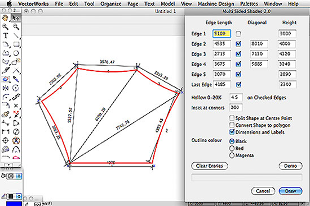The width and height of the screenshot is (310, 206).
Task: Pick the Circle tool
Action: [16, 53]
